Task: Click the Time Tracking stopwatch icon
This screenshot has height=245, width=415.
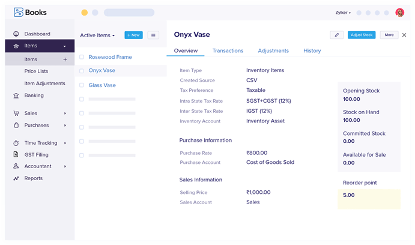Action: tap(16, 143)
